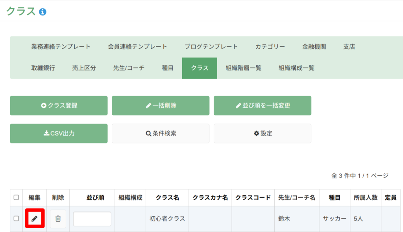Open the 条件検索 search panel
403x232 pixels.
tap(161, 133)
